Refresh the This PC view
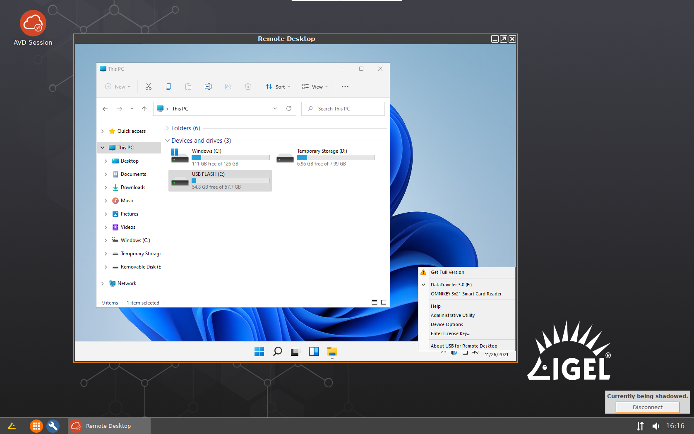694x434 pixels. coord(289,108)
